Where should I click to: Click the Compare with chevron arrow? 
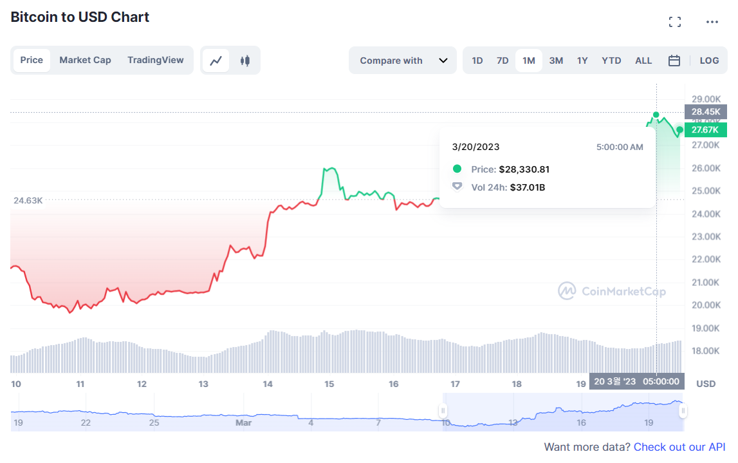coord(443,61)
